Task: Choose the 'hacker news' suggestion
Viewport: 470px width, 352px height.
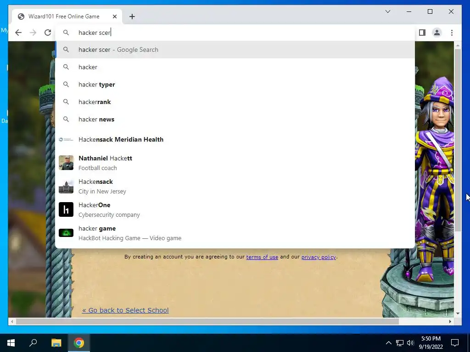Action: click(x=235, y=119)
